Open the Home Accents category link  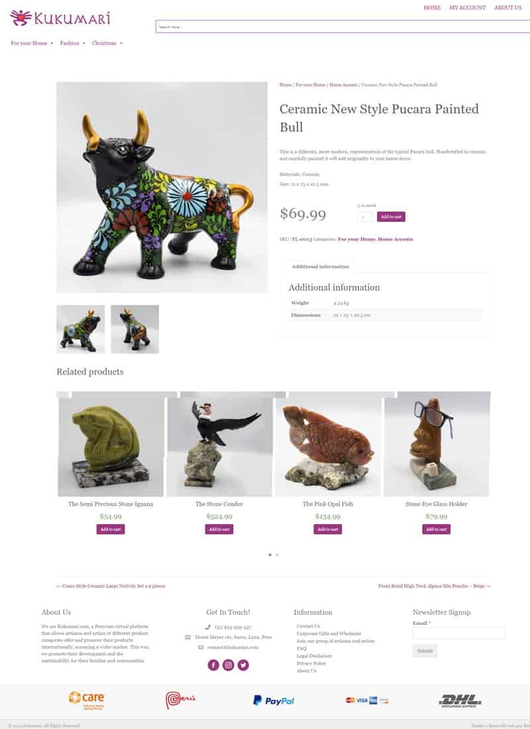coord(395,239)
